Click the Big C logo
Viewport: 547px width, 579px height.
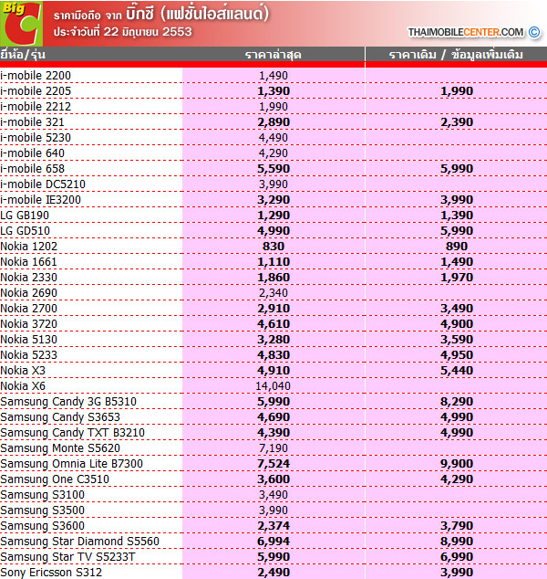(21, 23)
